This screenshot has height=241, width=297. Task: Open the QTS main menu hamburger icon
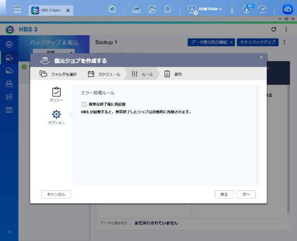click(17, 9)
